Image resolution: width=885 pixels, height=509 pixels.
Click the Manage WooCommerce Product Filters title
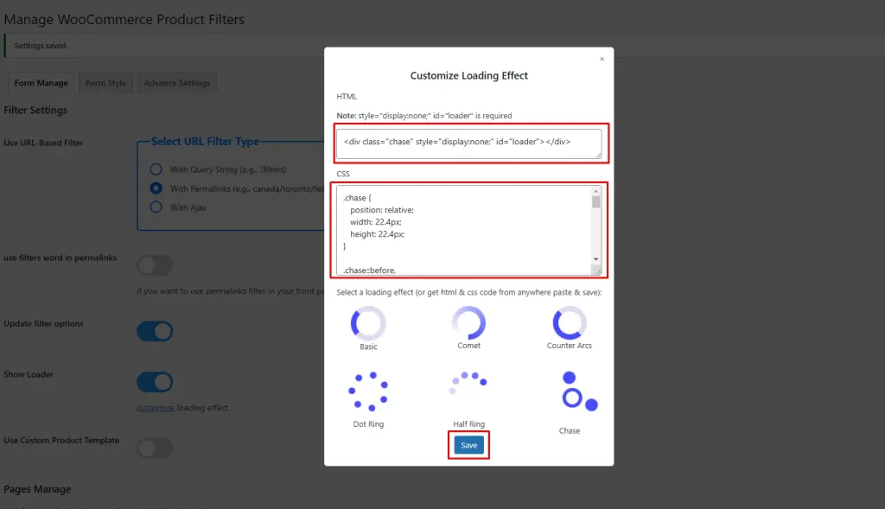[x=124, y=19]
